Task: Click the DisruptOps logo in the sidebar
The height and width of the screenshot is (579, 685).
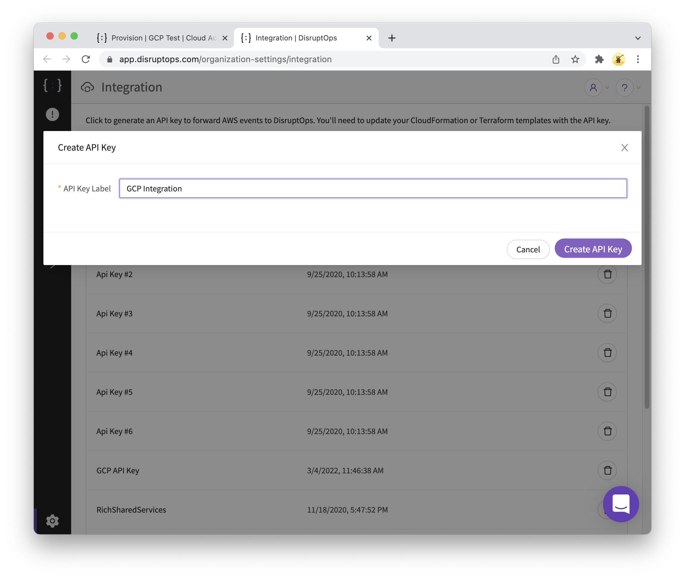Action: coord(52,86)
